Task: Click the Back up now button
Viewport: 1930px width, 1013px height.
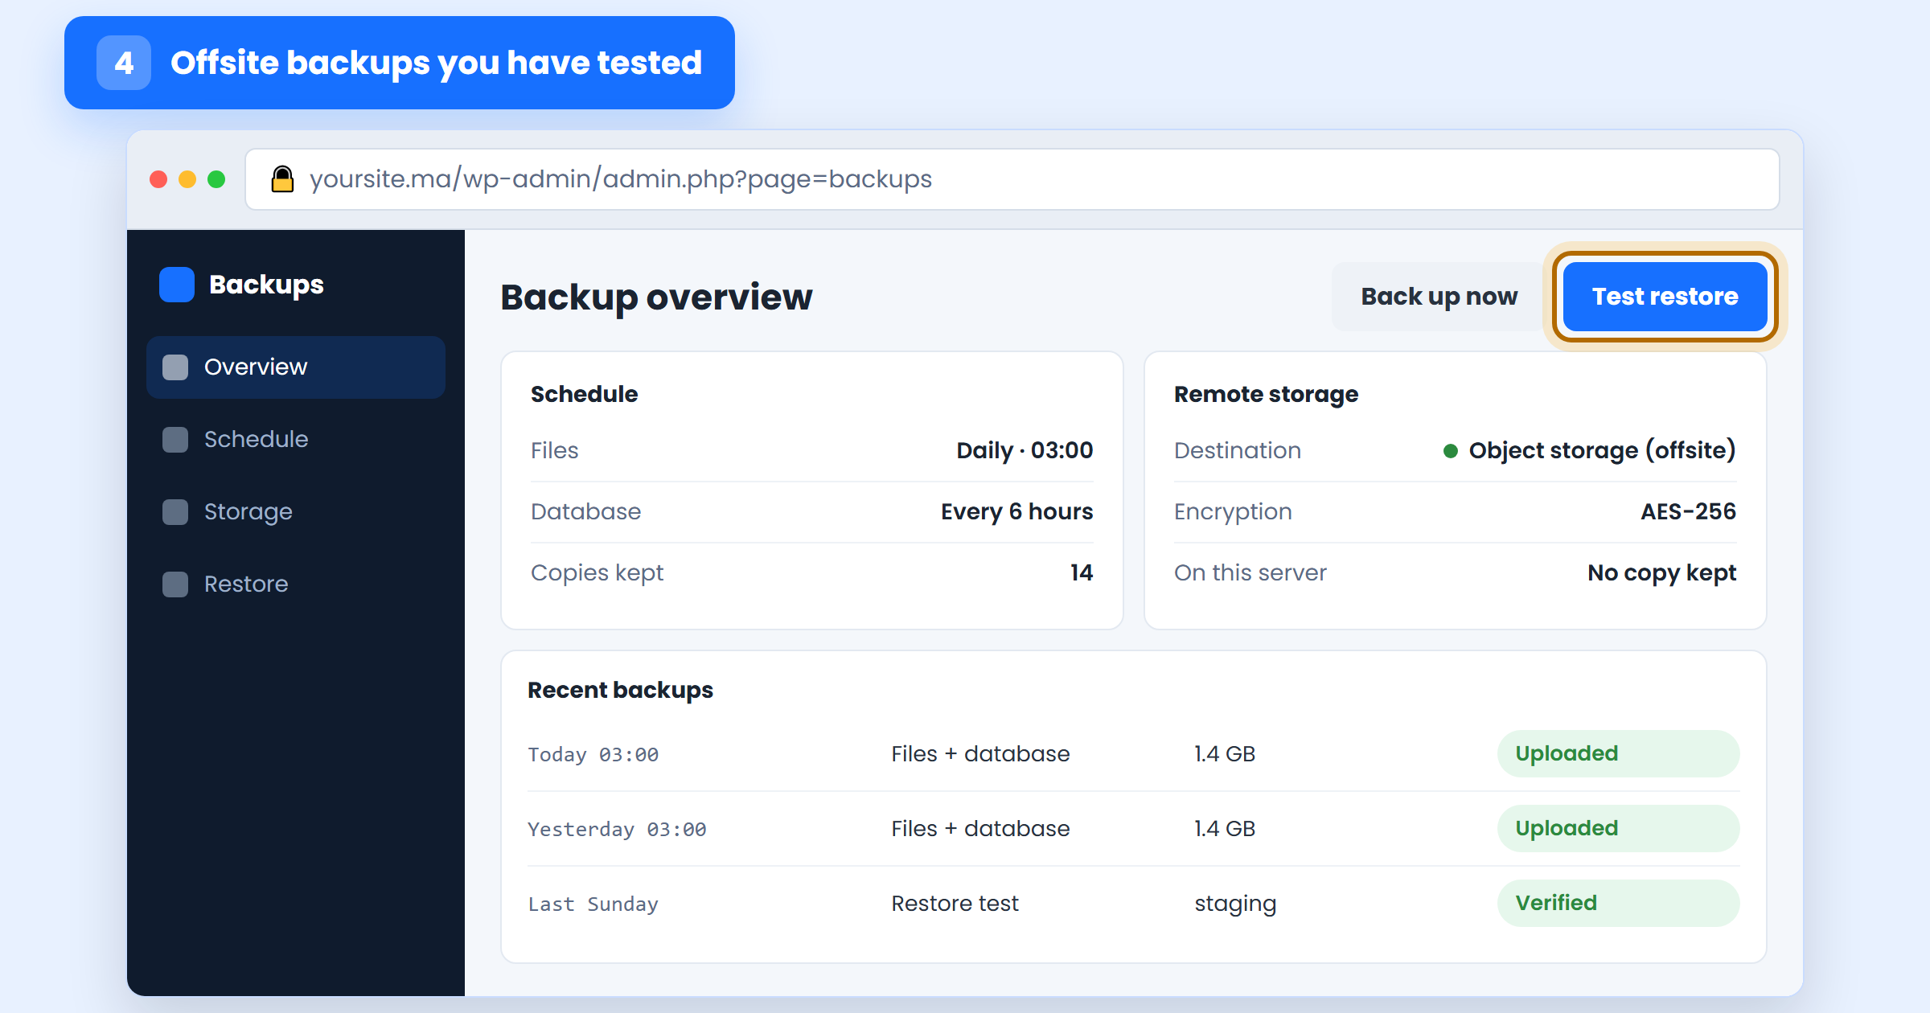Action: 1439,297
